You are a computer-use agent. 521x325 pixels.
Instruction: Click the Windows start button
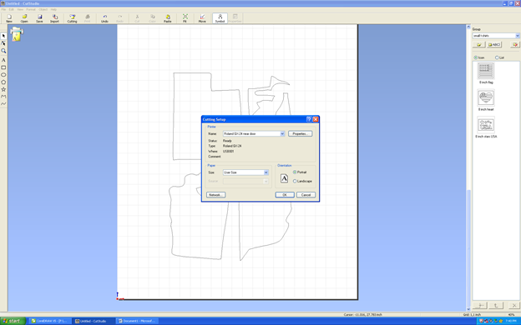(13, 321)
